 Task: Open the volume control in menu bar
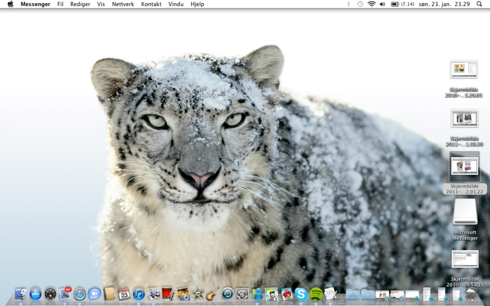coord(382,4)
